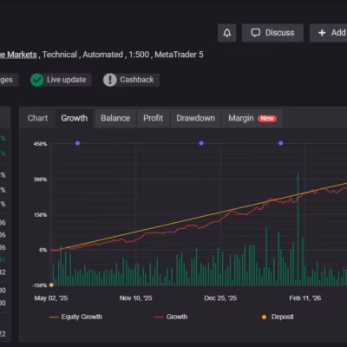
Task: Click the Discuss button
Action: [x=272, y=33]
